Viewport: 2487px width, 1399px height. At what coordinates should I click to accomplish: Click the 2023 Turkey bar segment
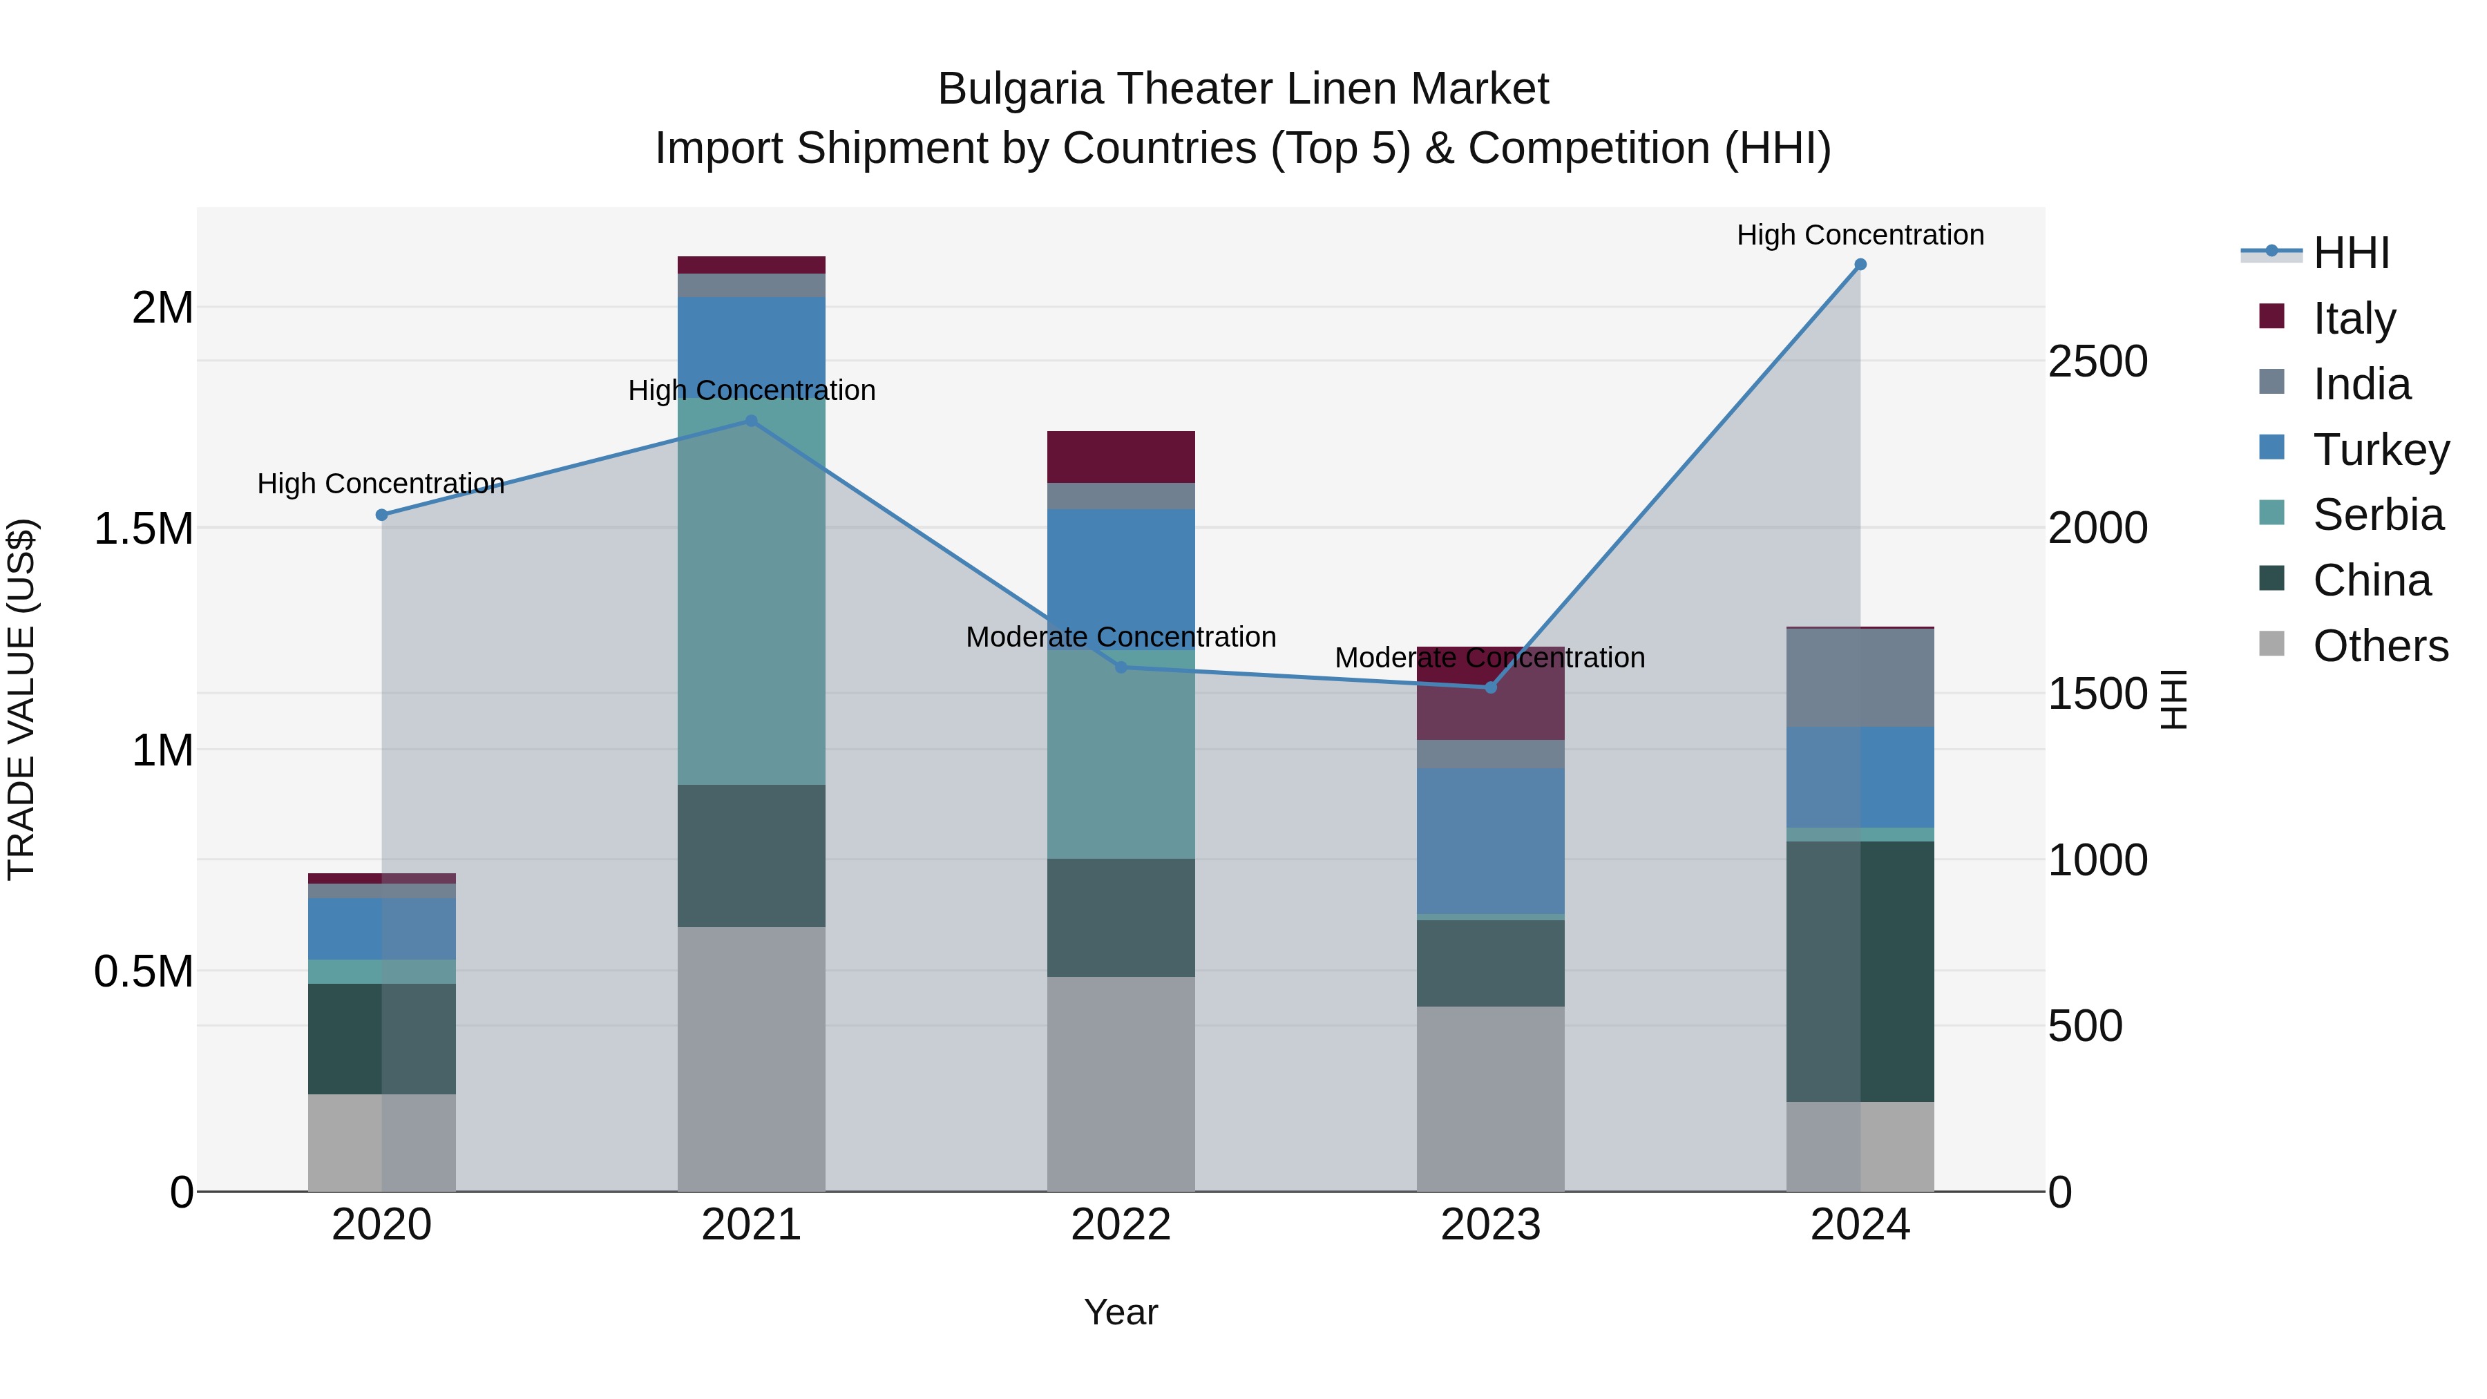[1491, 841]
